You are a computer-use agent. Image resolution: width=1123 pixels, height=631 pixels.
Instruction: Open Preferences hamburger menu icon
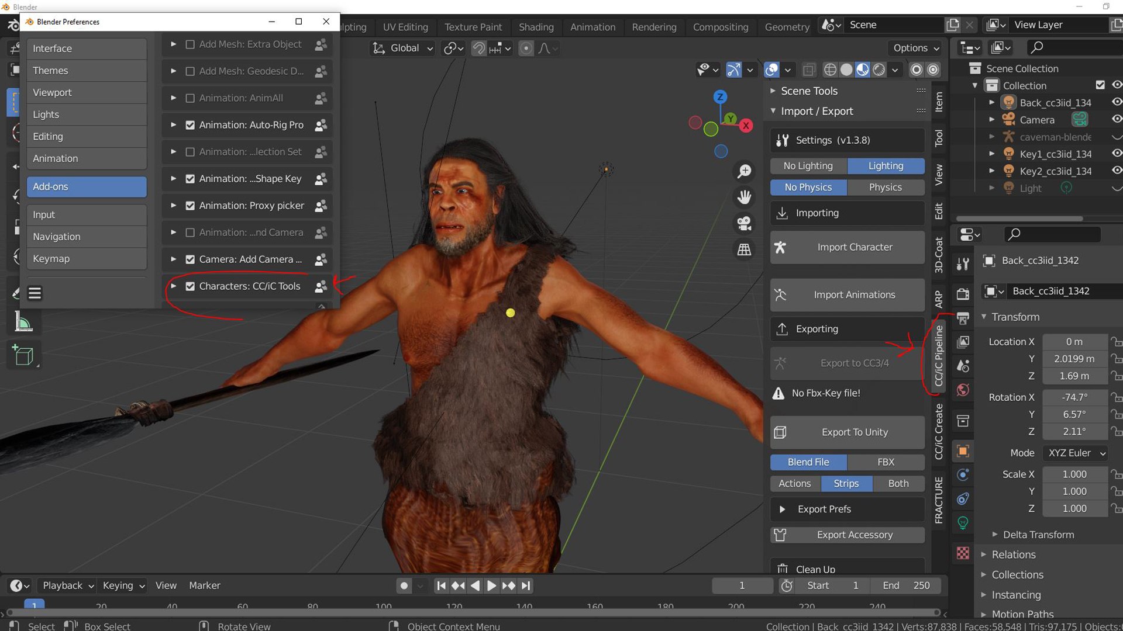click(35, 293)
